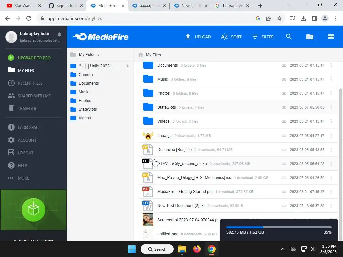Switch to the aaaa.gif browser tab
Screen dimensions: 343x257
[149, 6]
